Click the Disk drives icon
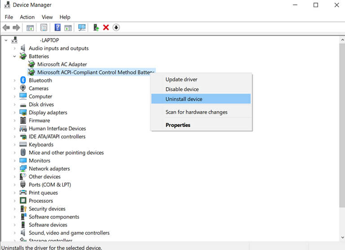This screenshot has width=345, height=250. [x=23, y=105]
